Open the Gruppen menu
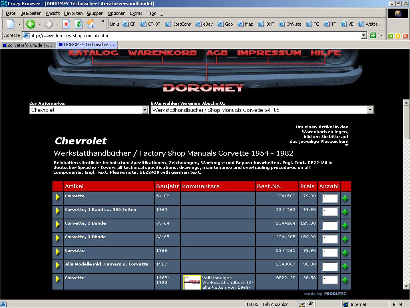The image size is (410, 308). coord(95,13)
